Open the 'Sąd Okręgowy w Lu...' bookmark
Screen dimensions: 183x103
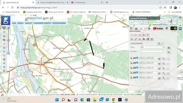click(120, 12)
